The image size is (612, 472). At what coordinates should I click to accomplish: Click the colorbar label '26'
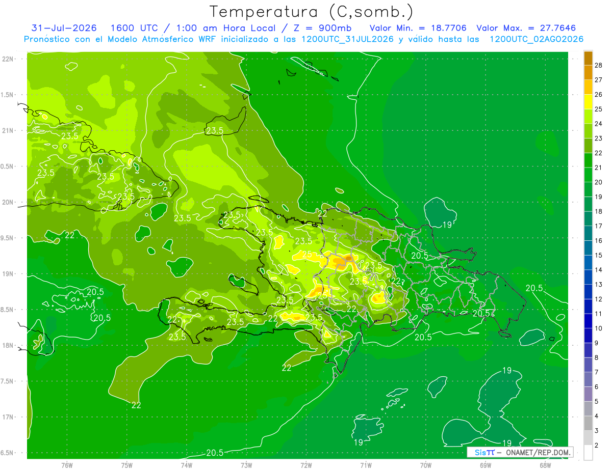pos(599,95)
